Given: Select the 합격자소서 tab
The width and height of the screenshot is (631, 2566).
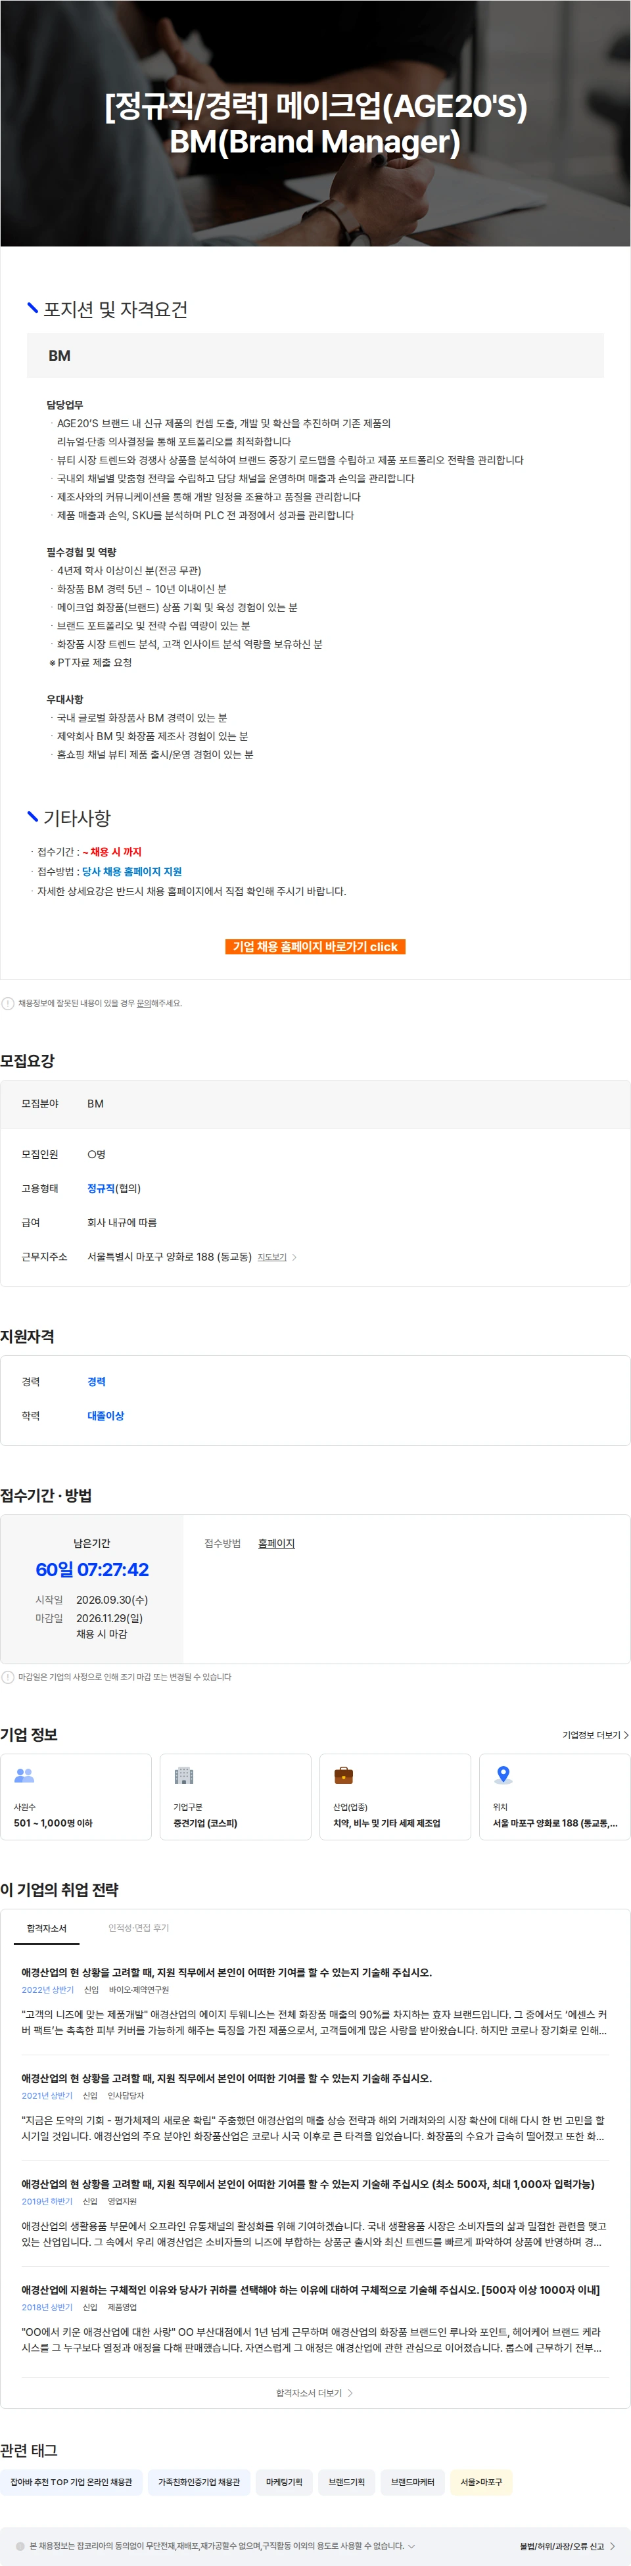Looking at the screenshot, I should coord(47,1928).
